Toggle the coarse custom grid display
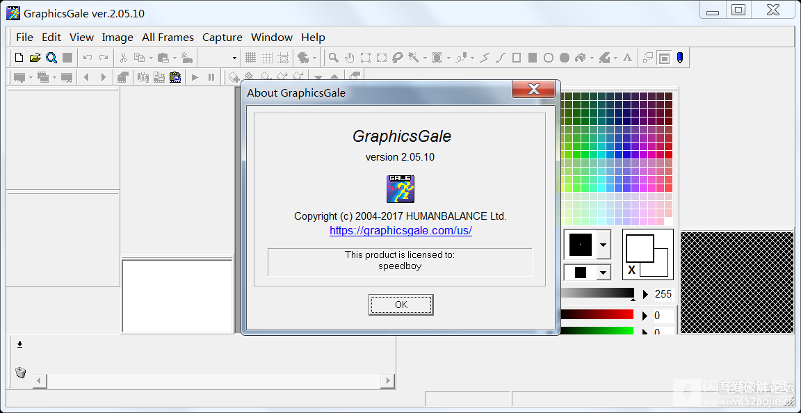The width and height of the screenshot is (801, 413). [267, 58]
